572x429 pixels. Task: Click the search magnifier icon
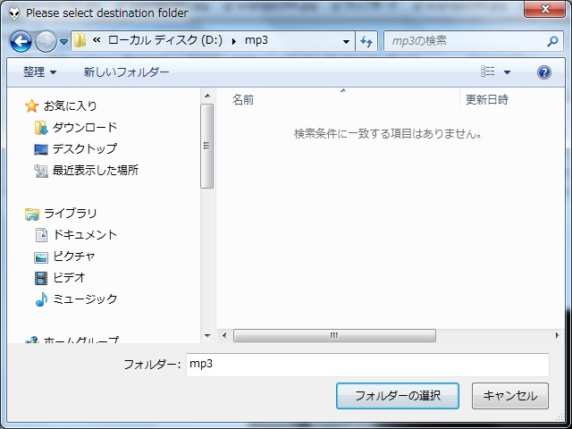click(x=552, y=41)
